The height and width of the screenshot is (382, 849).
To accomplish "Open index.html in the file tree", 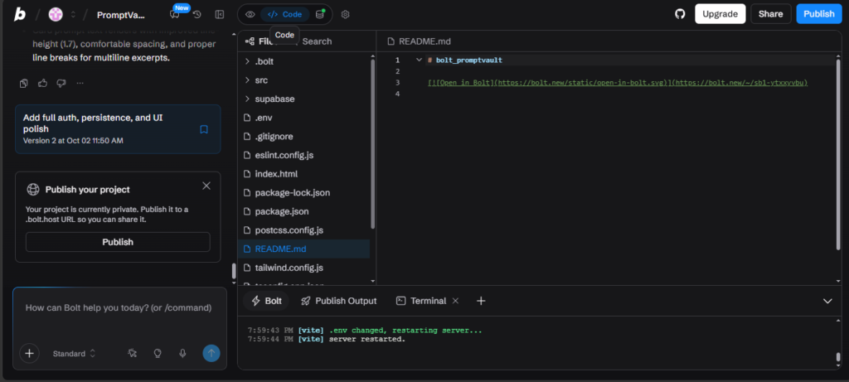I will (303, 174).
